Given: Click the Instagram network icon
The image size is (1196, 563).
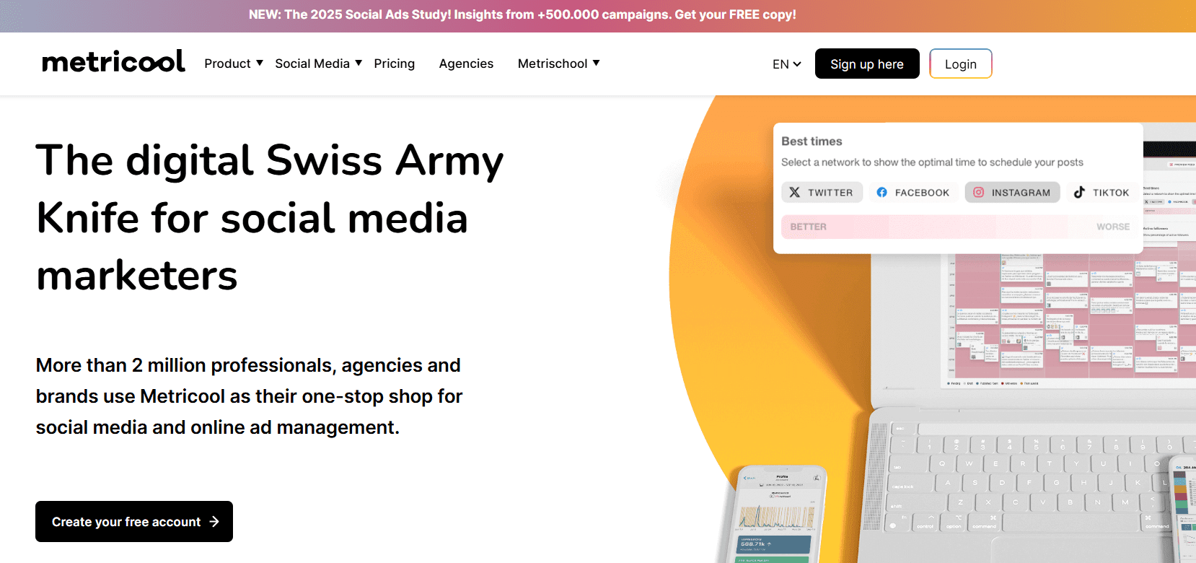Looking at the screenshot, I should (978, 193).
